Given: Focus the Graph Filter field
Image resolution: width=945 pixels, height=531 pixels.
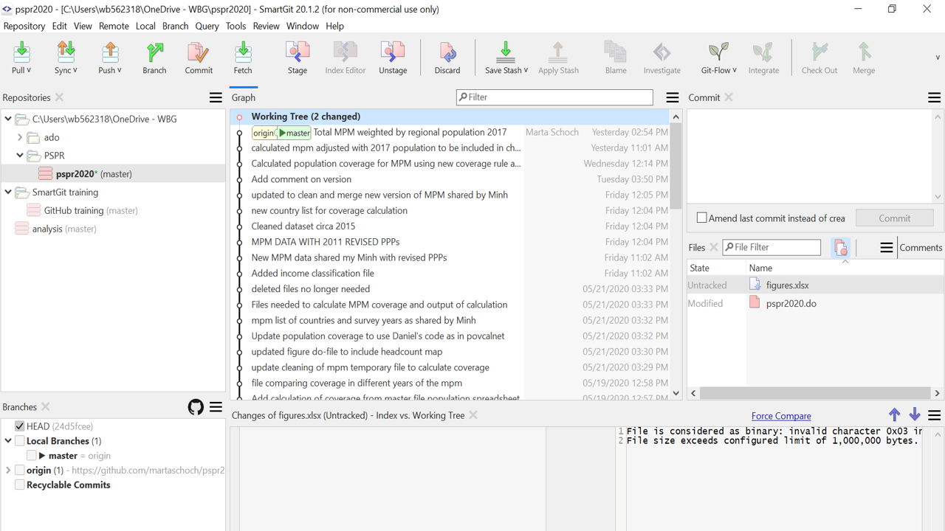Looking at the screenshot, I should click(x=554, y=97).
